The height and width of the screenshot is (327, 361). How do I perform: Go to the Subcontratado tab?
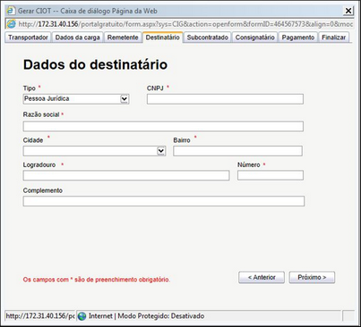pos(208,38)
